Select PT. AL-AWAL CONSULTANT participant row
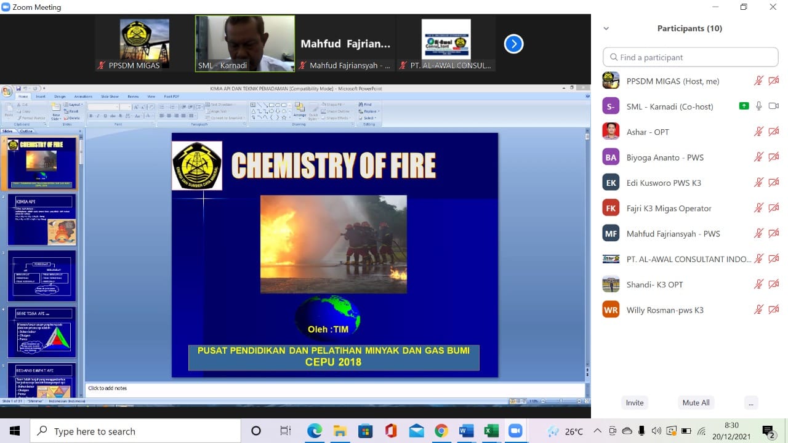This screenshot has width=788, height=443. coord(689,259)
